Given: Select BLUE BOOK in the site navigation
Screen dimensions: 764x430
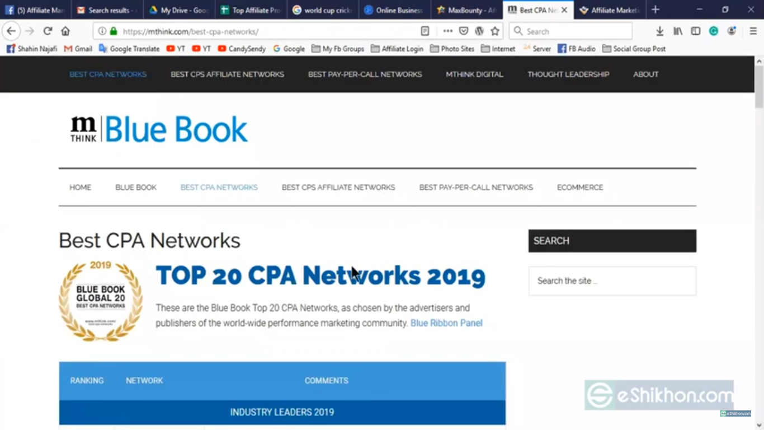Looking at the screenshot, I should click(135, 187).
